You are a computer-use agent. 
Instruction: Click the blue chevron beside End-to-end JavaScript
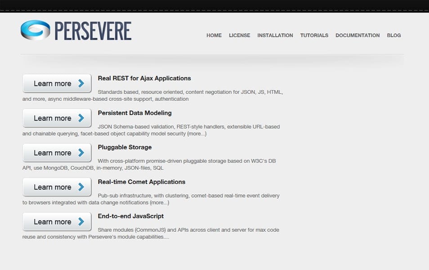pos(81,221)
